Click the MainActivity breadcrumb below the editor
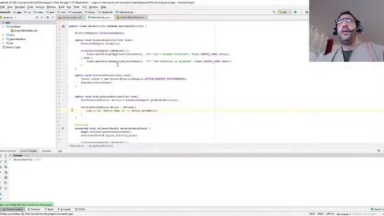 (77, 146)
